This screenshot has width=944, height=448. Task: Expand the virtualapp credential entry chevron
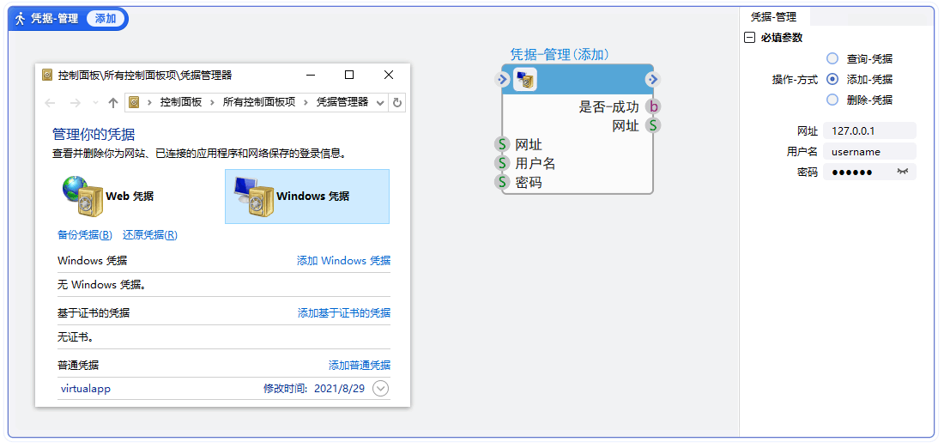pyautogui.click(x=380, y=389)
